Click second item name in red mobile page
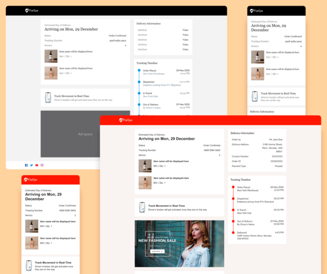 pyautogui.click(x=58, y=238)
